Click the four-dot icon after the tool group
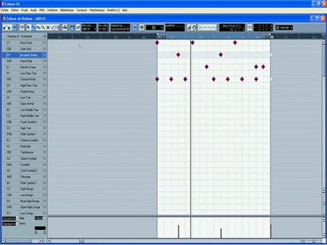 65,28
